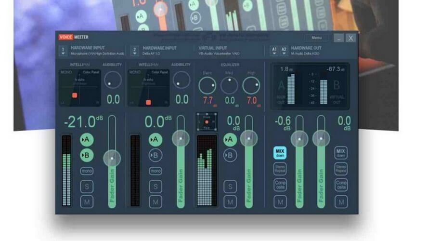Toggle bus A routing for virtual input

pyautogui.click(x=230, y=140)
